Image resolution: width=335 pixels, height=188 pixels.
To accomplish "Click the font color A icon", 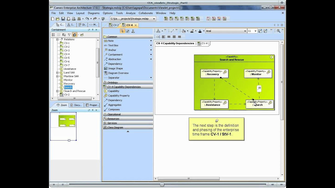I will click(200, 31).
